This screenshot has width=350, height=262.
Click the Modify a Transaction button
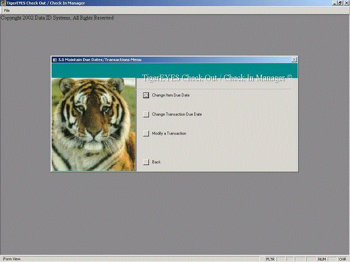(146, 133)
